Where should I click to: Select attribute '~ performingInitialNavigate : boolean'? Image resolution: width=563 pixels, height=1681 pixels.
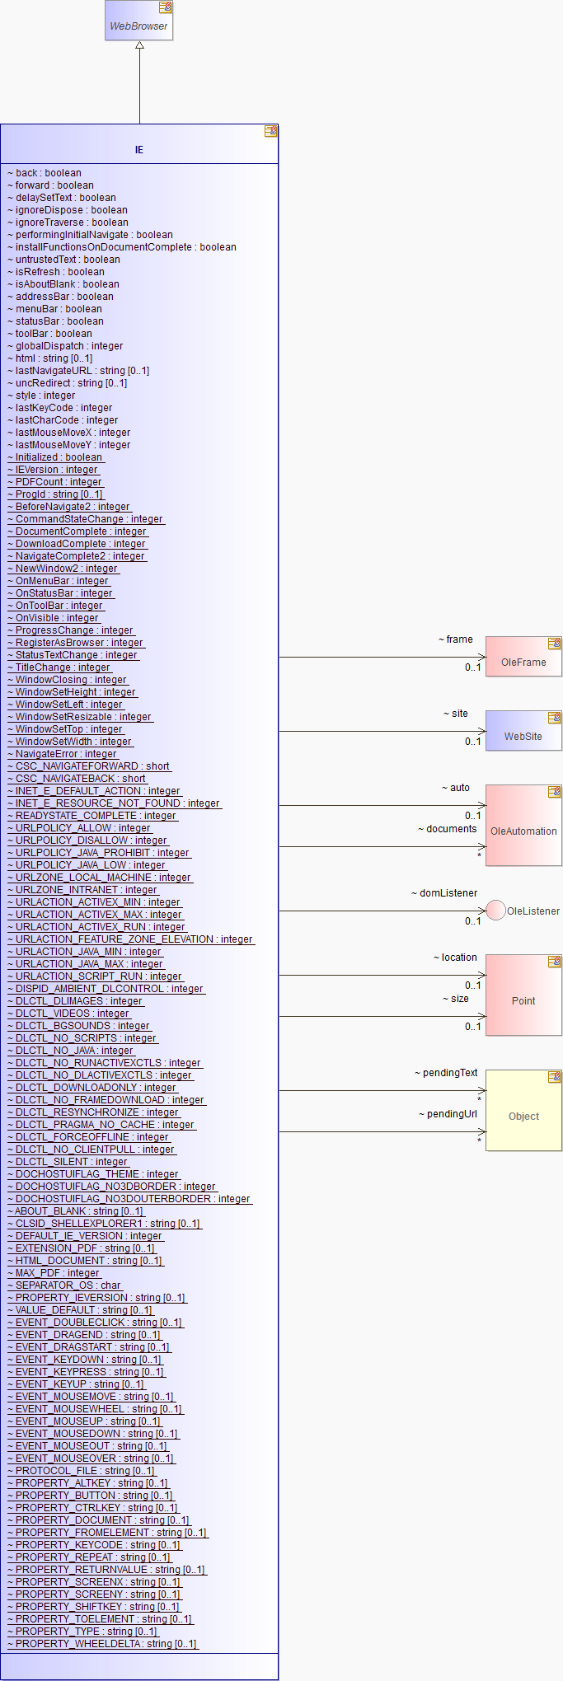[91, 235]
